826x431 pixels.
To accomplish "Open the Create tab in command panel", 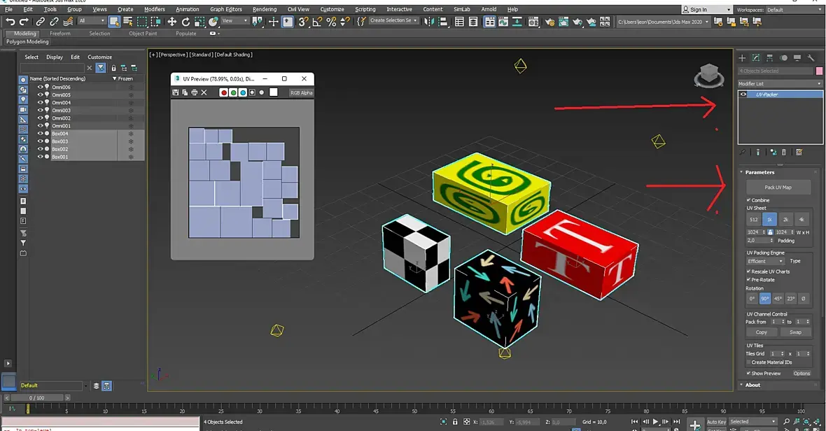I will (x=743, y=58).
